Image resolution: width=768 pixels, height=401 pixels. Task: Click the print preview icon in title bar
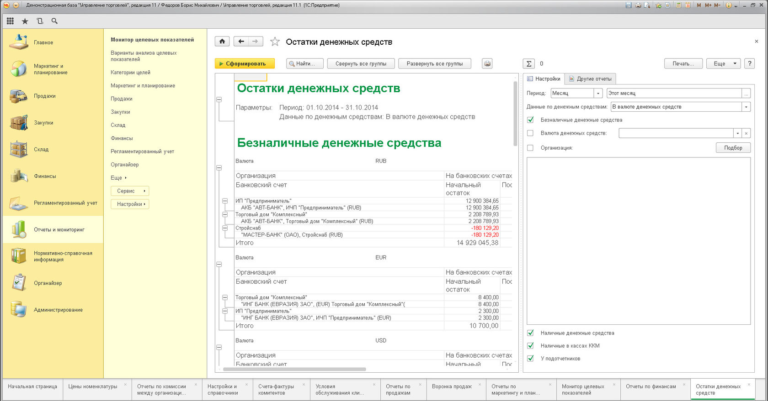(x=647, y=5)
